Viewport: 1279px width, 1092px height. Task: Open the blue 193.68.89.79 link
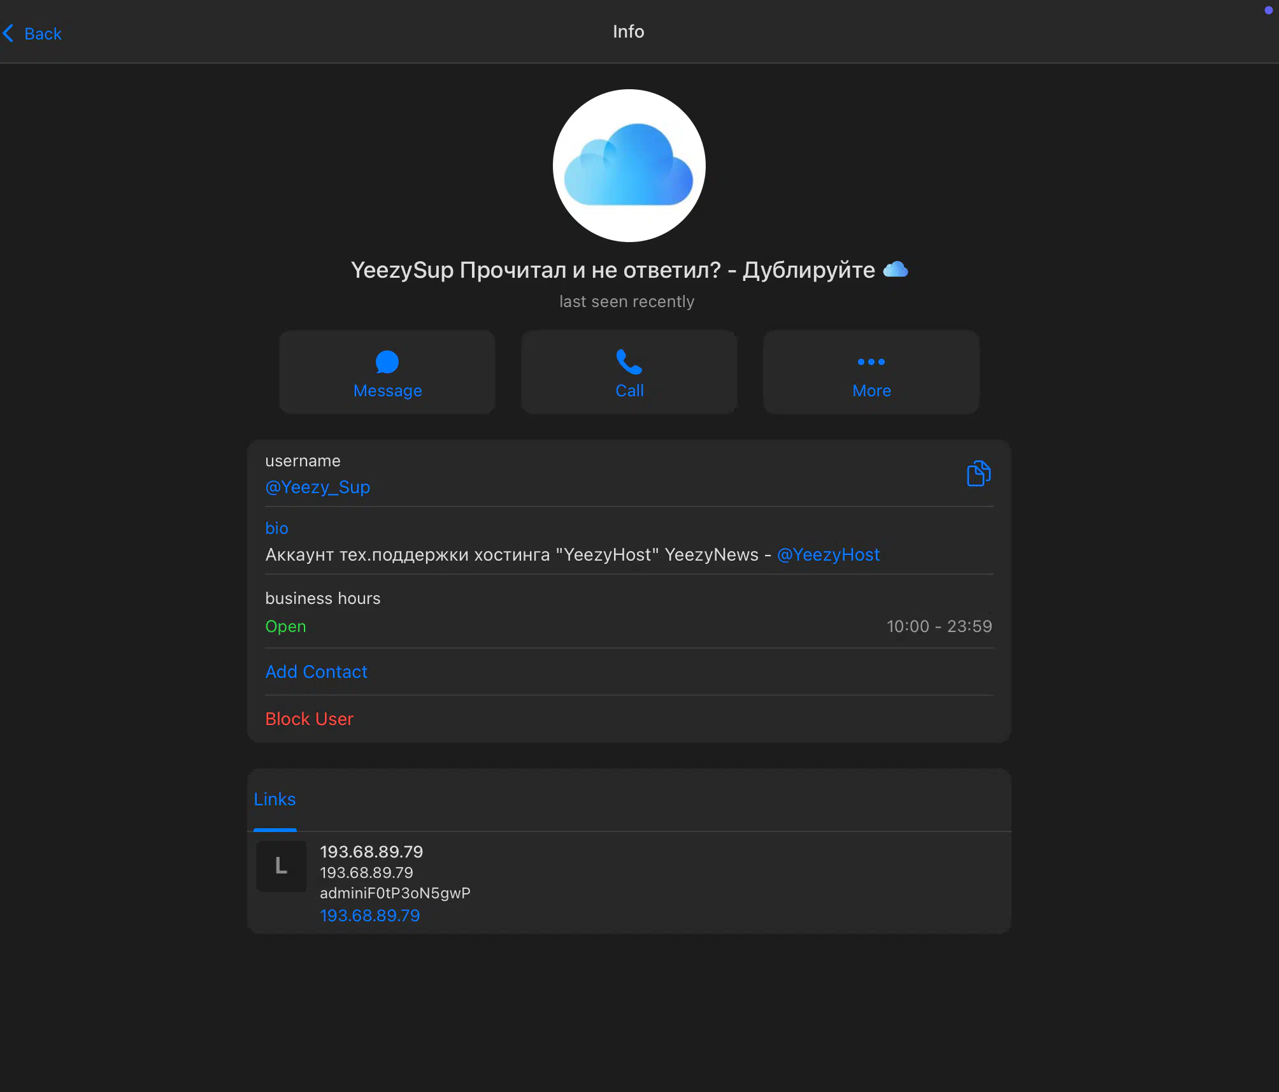(x=369, y=915)
